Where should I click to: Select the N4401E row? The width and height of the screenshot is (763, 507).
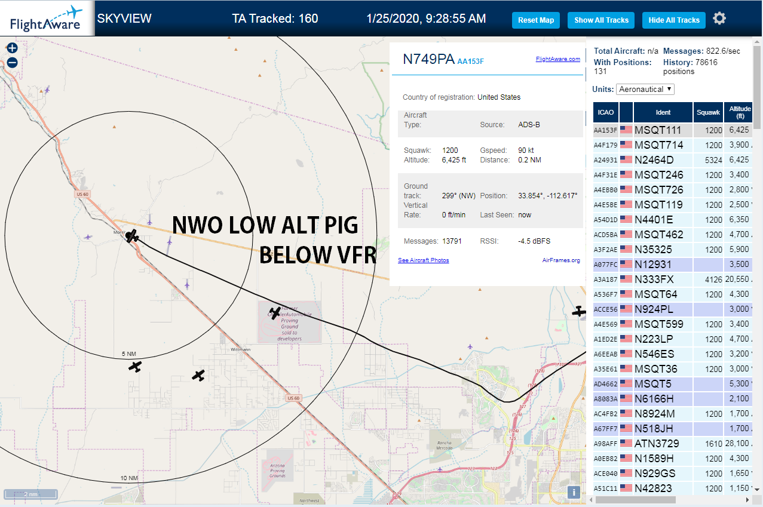click(674, 220)
